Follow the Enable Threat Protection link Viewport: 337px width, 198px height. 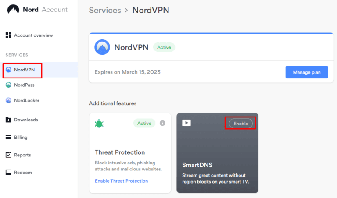click(121, 181)
